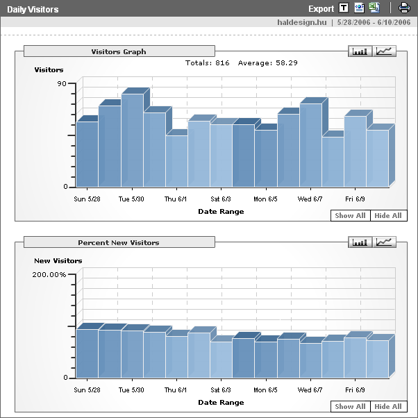Click the Wed 6/7 bar in Visitors Graph
The width and height of the screenshot is (418, 418).
(310, 146)
